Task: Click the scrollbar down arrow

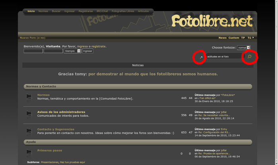Action: 276,163
